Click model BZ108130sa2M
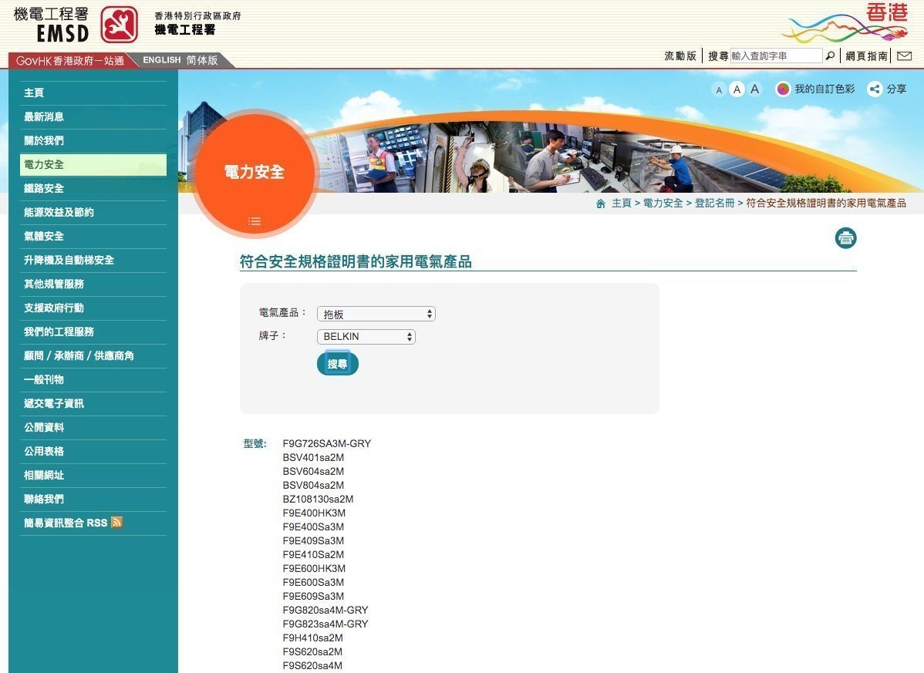The image size is (924, 673). click(319, 500)
